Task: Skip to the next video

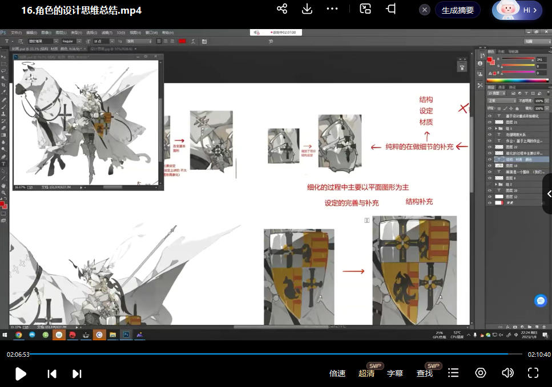Action: (x=77, y=373)
